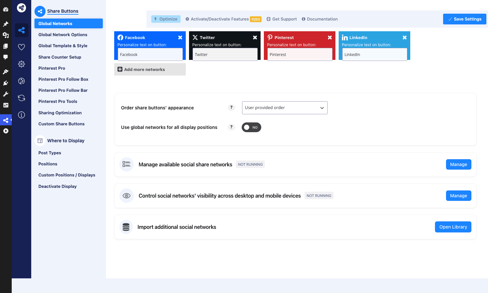Screen dimensions: 488x293
Task: Click Manage for available social share networks
Action: pyautogui.click(x=459, y=164)
